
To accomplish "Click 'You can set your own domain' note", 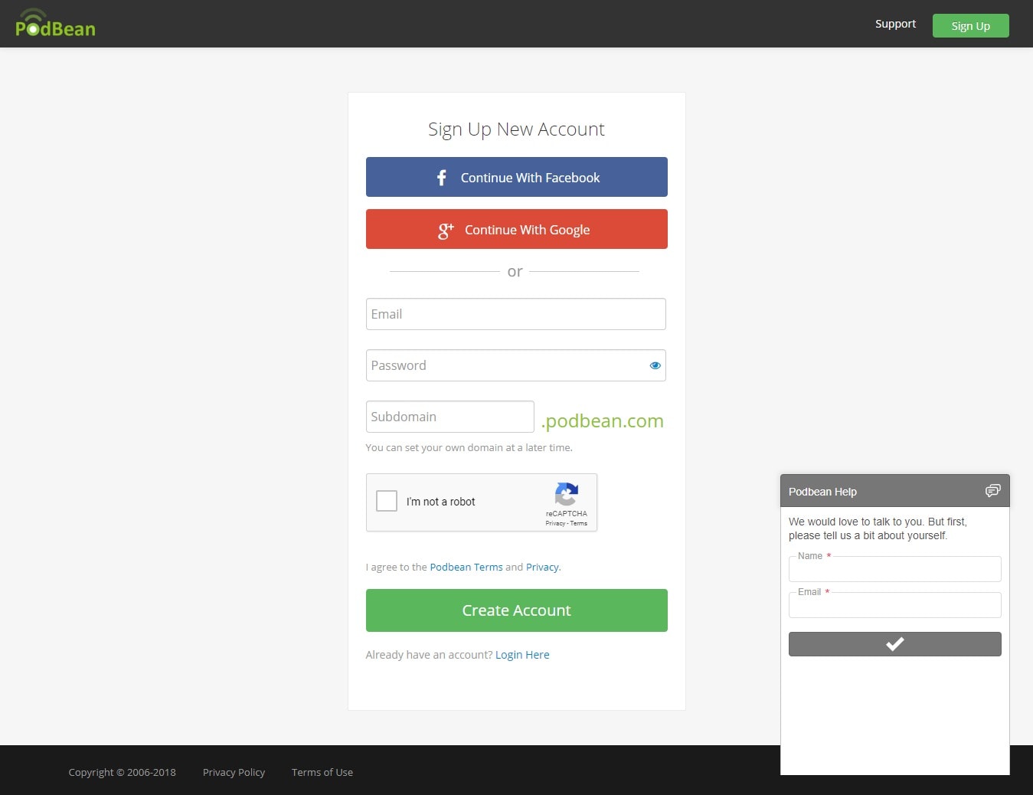I will pyautogui.click(x=469, y=447).
